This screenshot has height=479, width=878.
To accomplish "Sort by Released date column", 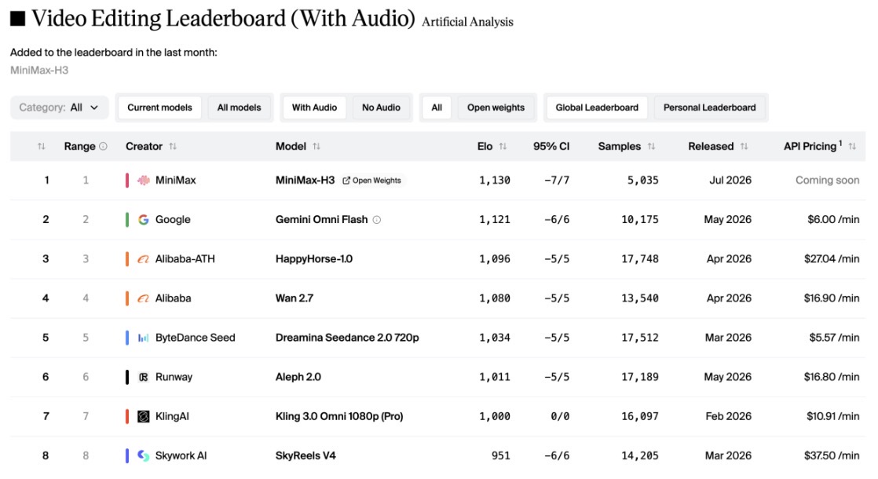I will click(x=744, y=146).
